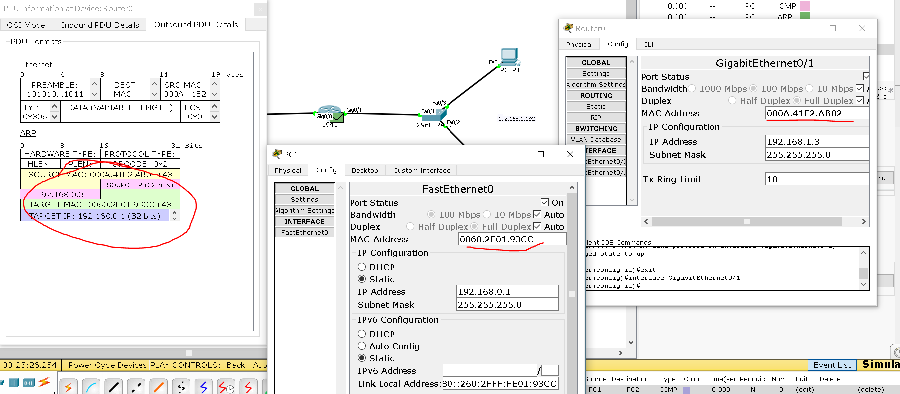Screen dimensions: 900x394
Task: Toggle PC1 Bandwidth Auto checkbox
Action: (x=537, y=214)
